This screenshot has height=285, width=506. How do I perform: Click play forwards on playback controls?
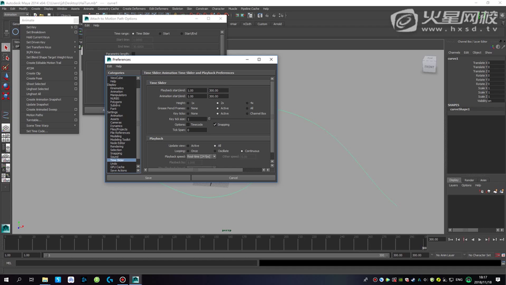pos(481,239)
